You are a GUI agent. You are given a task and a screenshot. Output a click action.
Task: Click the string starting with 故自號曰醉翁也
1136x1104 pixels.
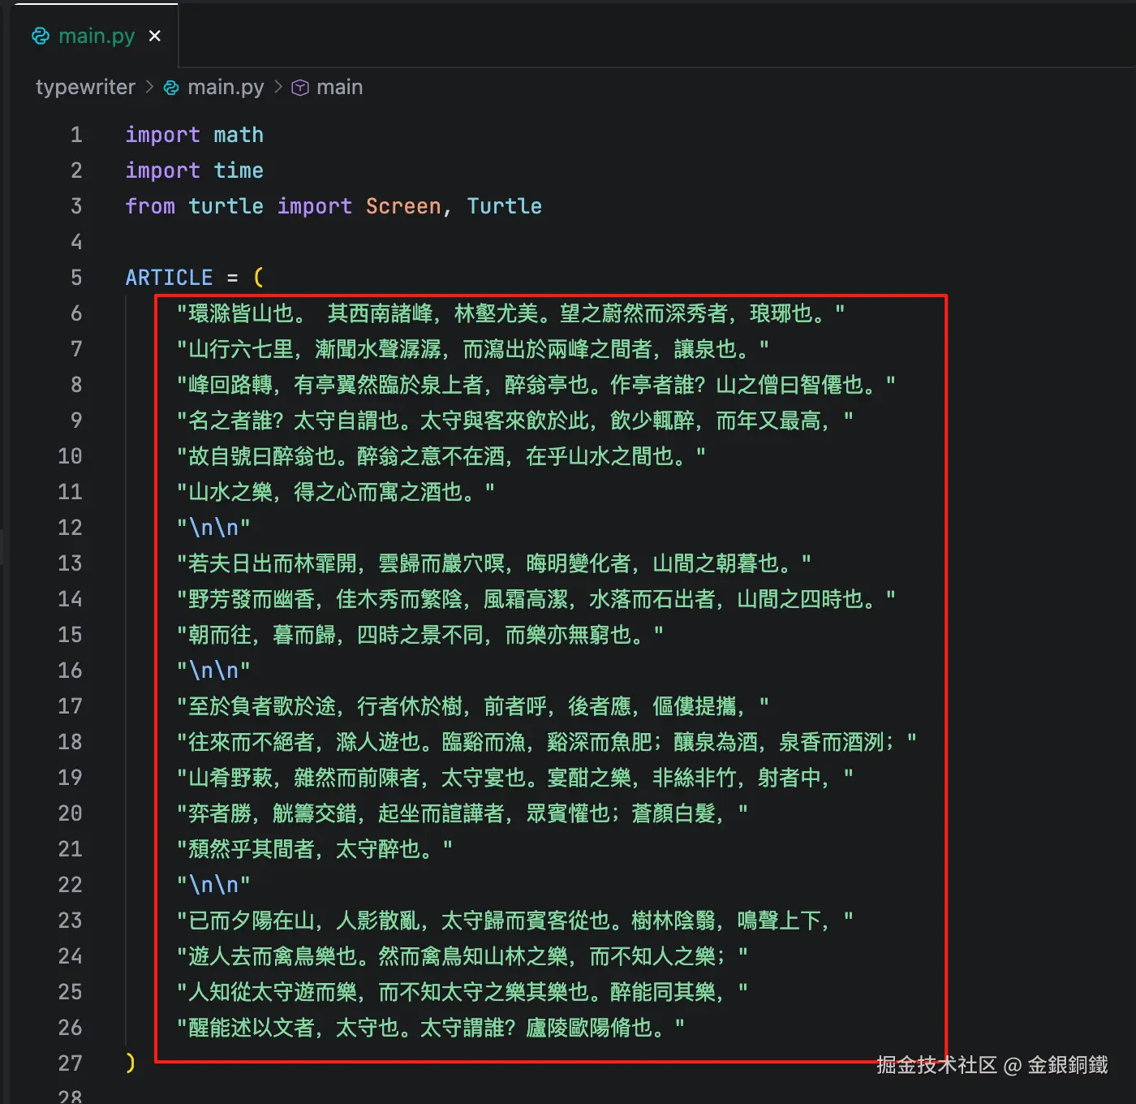441,456
